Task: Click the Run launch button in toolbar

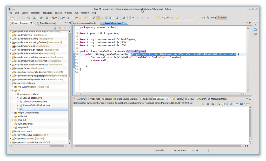Action: pos(47,18)
